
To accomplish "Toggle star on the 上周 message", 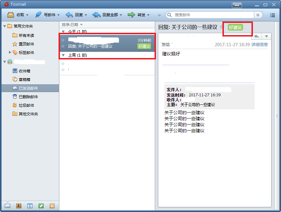I will pyautogui.click(x=63, y=70).
